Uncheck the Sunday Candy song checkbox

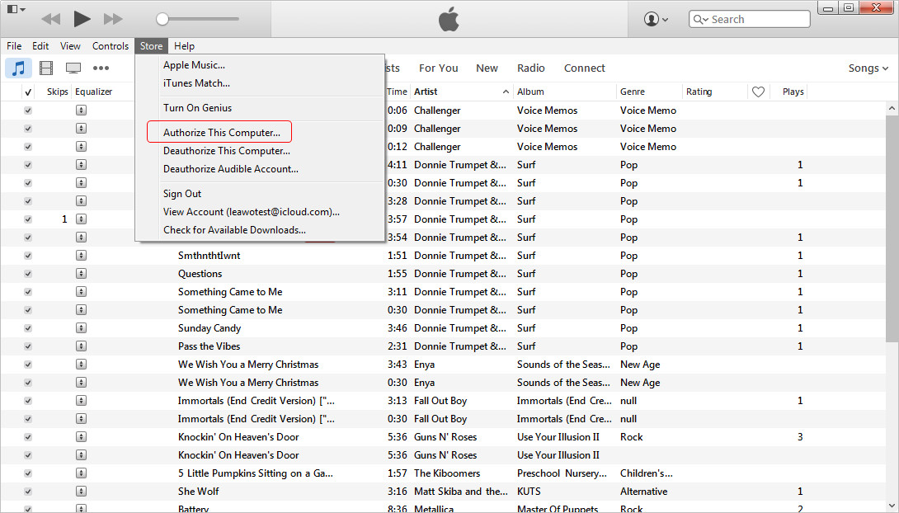coord(27,328)
